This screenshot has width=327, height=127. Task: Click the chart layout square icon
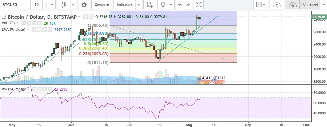[x=259, y=5]
